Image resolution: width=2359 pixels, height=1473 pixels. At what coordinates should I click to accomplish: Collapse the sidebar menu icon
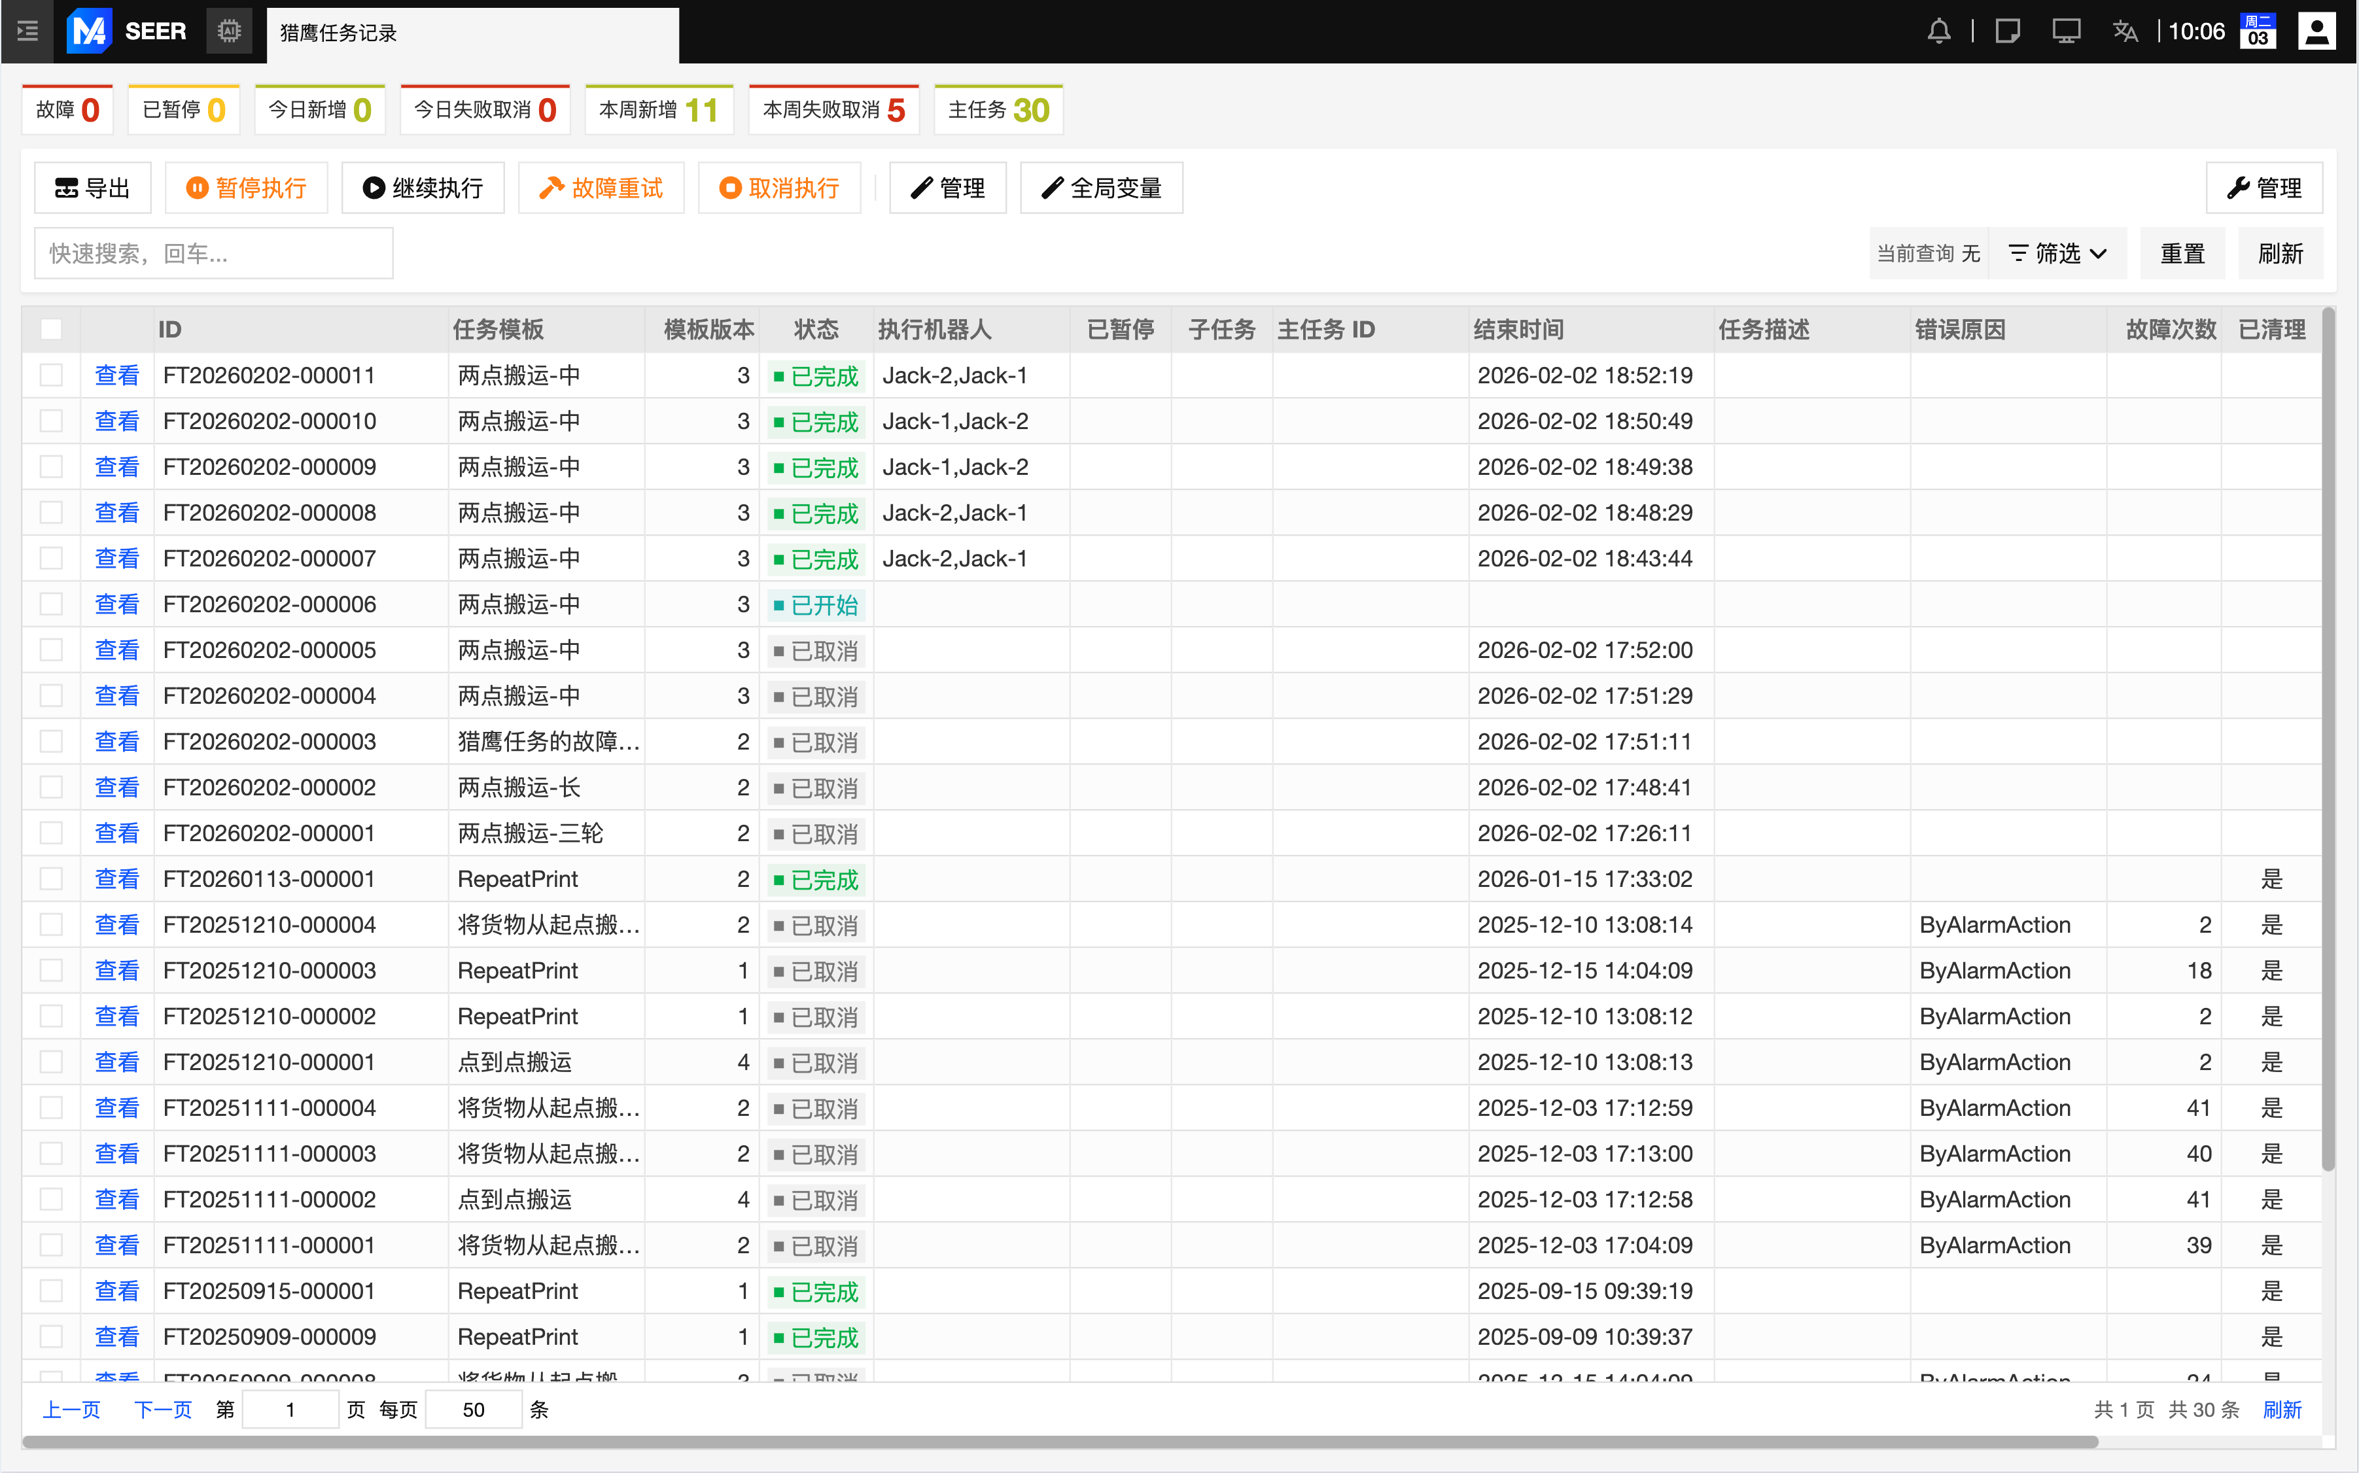click(27, 31)
